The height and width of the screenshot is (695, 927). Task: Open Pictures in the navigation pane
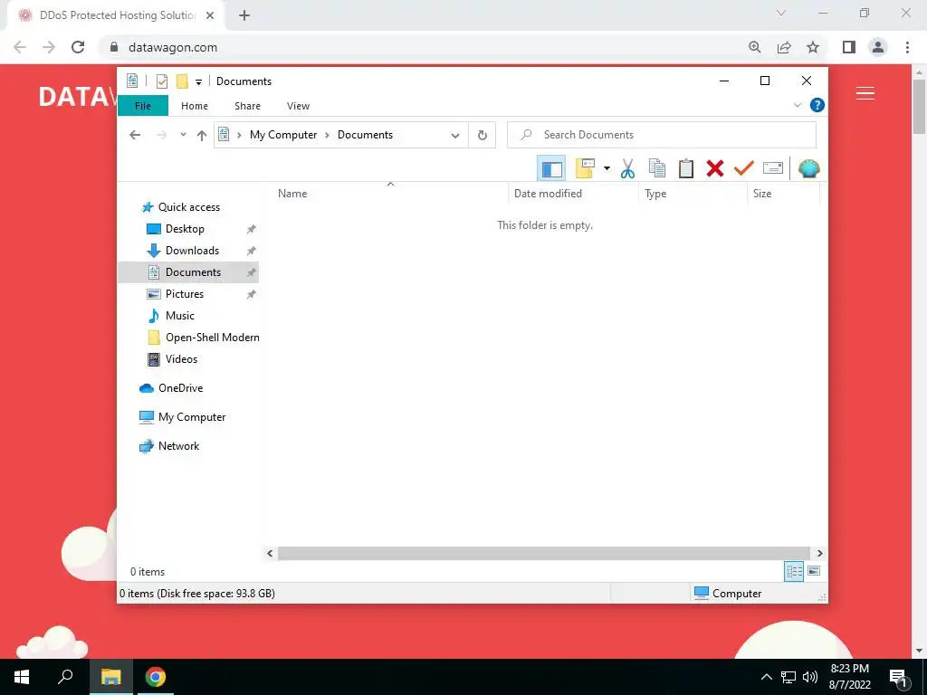click(x=185, y=294)
